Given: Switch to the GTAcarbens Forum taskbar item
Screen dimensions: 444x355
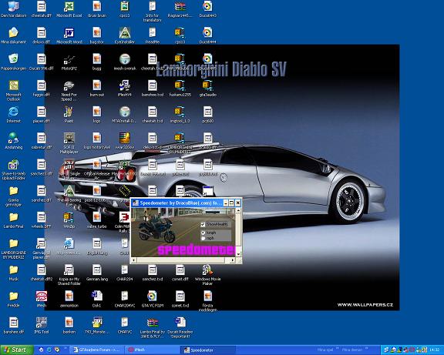Looking at the screenshot, I should (x=96, y=350).
